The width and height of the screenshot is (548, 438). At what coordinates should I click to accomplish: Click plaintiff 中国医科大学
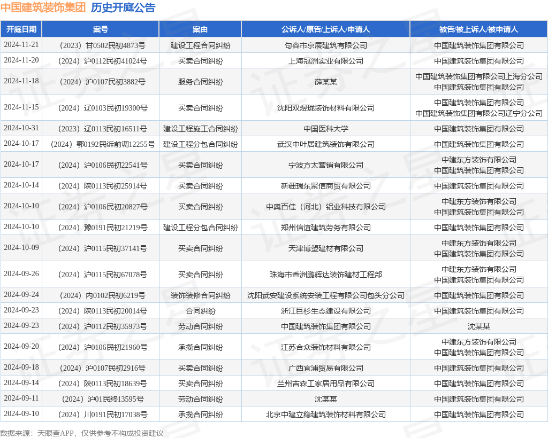tap(326, 129)
